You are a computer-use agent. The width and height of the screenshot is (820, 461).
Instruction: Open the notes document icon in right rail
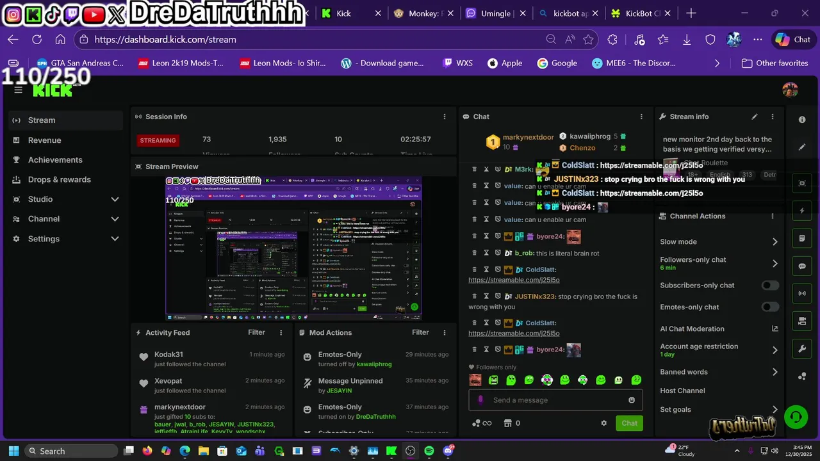pyautogui.click(x=802, y=238)
